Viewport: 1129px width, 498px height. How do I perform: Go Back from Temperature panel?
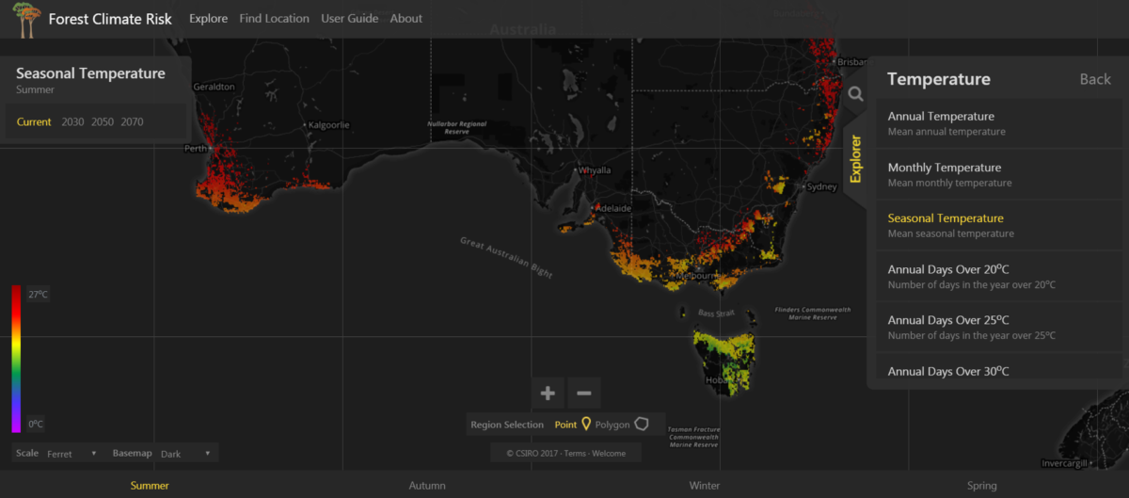pyautogui.click(x=1095, y=79)
